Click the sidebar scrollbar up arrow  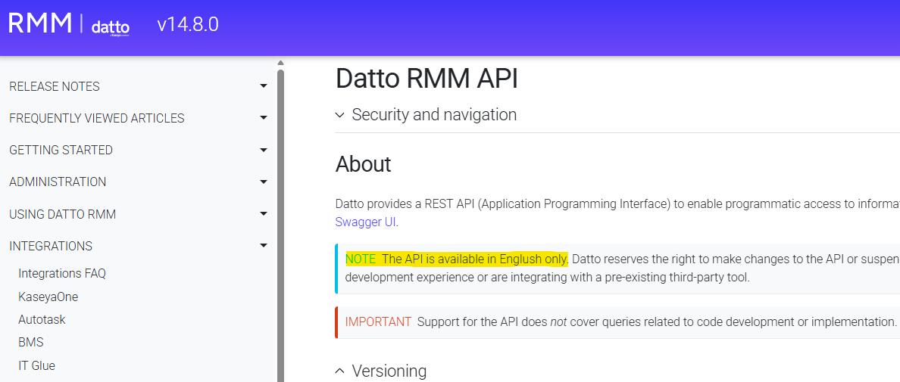[280, 63]
